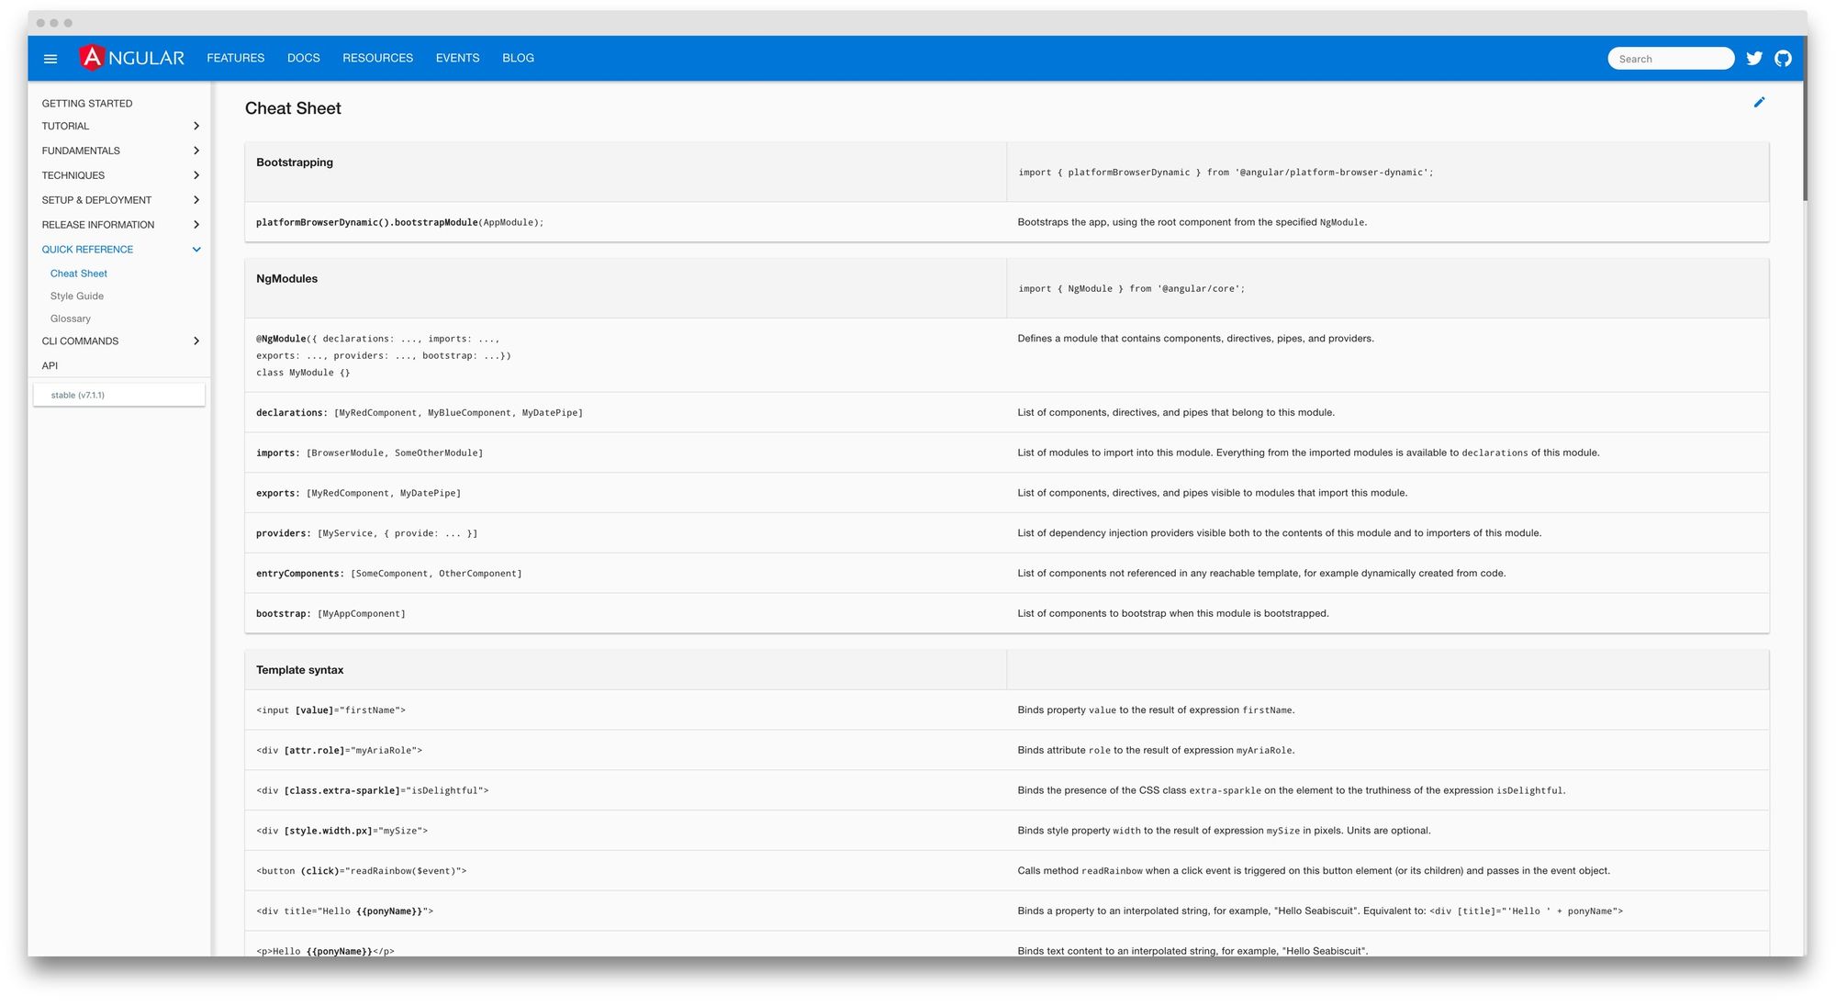The width and height of the screenshot is (1836, 1006).
Task: Open the BLOG page from the navbar
Action: tap(518, 58)
